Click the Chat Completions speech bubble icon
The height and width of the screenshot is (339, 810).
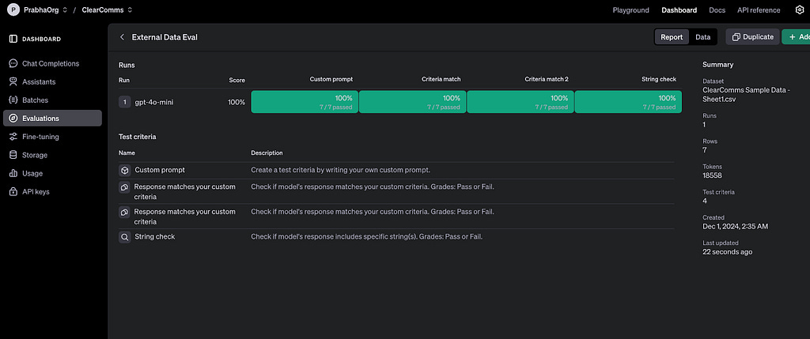13,63
